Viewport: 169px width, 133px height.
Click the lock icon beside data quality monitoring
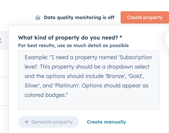point(38,18)
